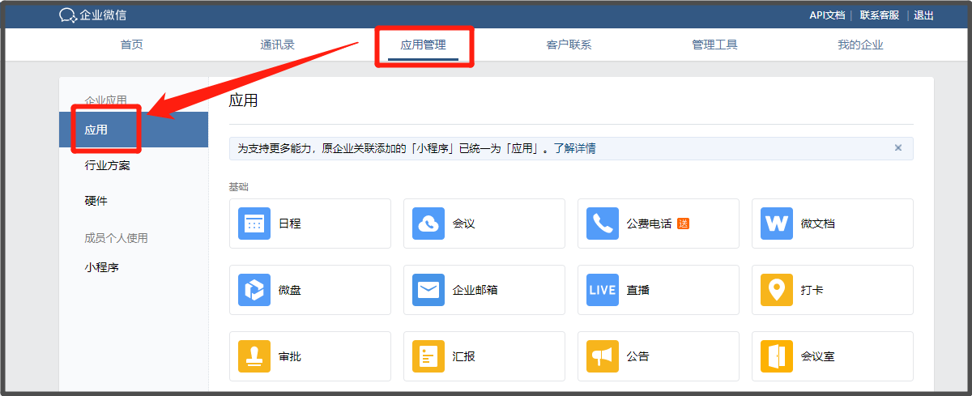Click the 日程 app label

[290, 224]
